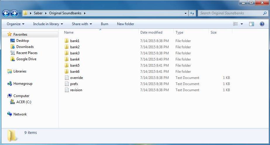Click the large folder icon in details pane
Viewport: 270px width, 145px height.
[12, 136]
